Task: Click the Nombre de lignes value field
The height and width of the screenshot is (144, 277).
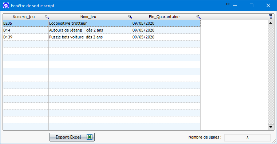Action: [x=247, y=138]
